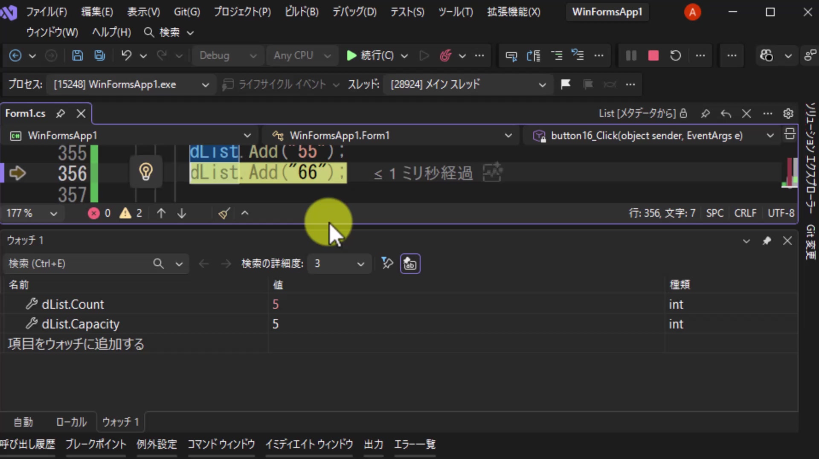Open the ビルド(B) menu
Viewport: 819px width, 459px height.
pos(302,12)
